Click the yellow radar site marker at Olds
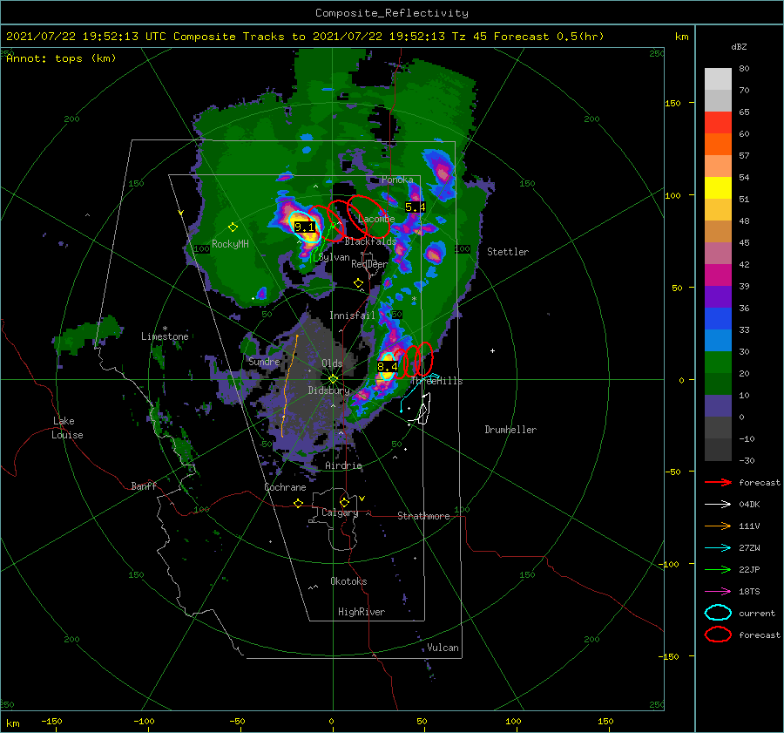The height and width of the screenshot is (733, 784). (333, 379)
